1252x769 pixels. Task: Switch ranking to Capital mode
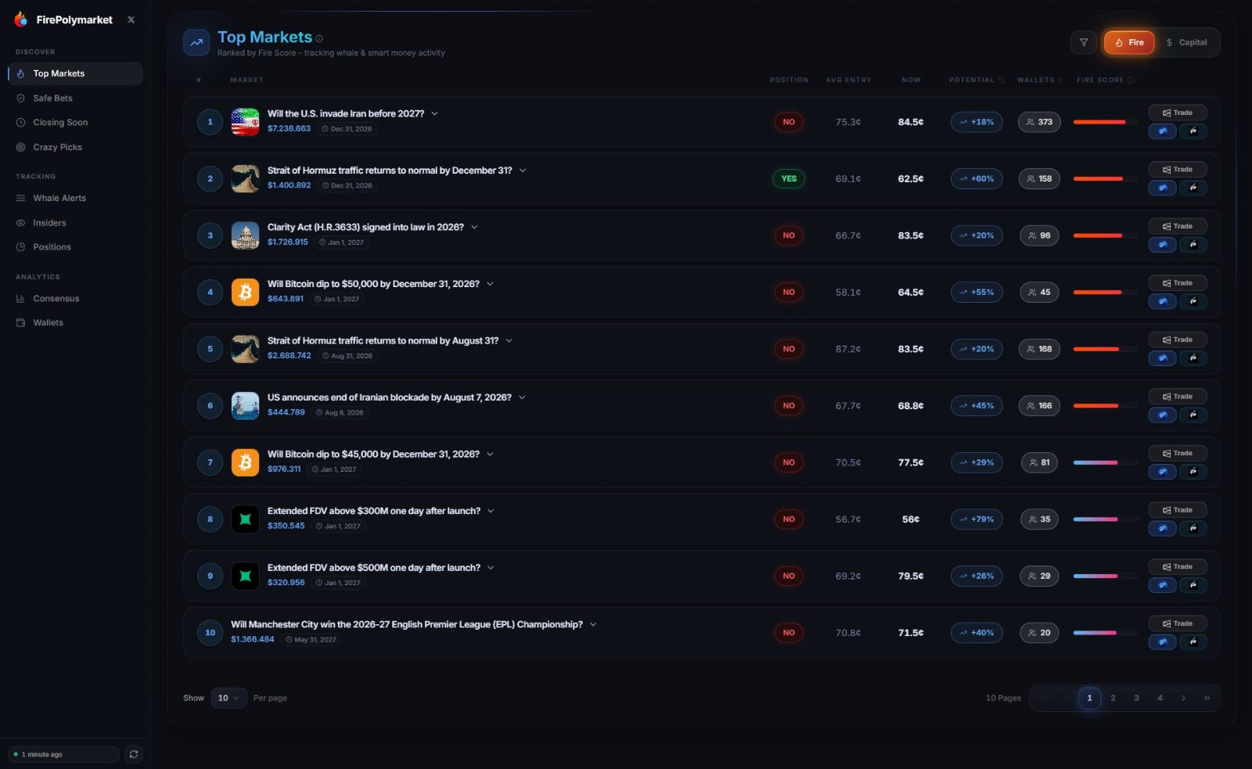click(x=1186, y=42)
